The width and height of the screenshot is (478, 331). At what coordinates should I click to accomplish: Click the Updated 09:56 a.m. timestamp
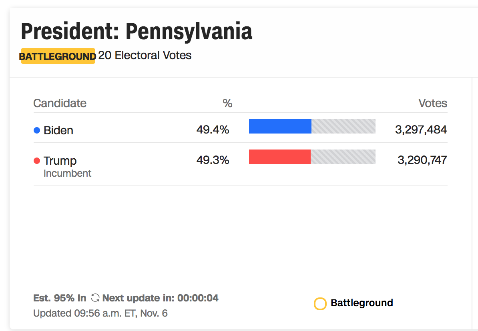click(x=100, y=313)
